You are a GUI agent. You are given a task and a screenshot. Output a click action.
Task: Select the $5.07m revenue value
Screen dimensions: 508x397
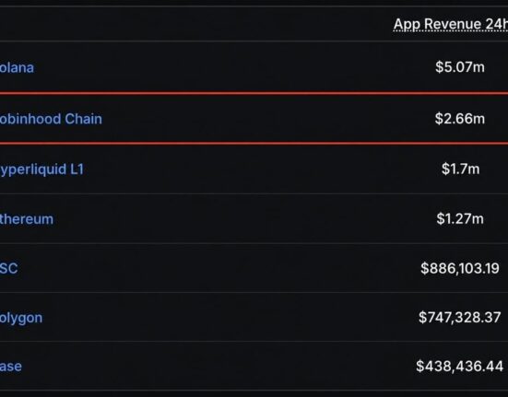coord(460,67)
